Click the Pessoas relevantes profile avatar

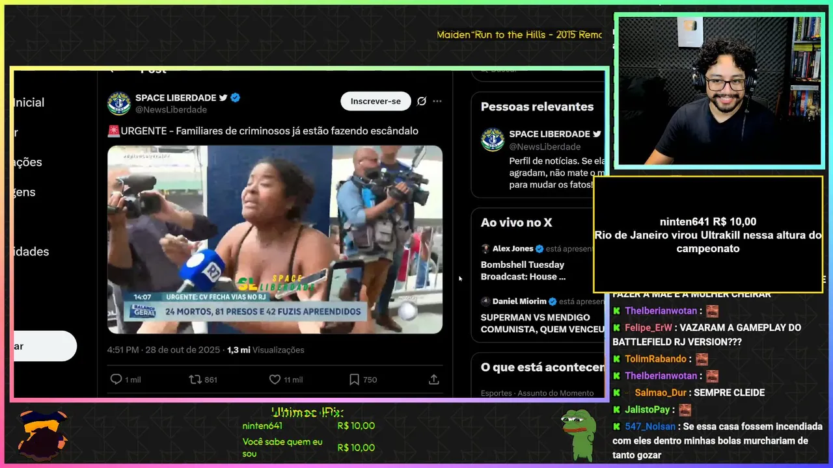click(493, 140)
